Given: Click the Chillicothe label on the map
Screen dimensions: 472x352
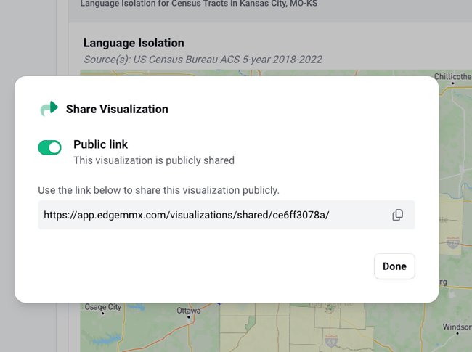Looking at the screenshot, I should (451, 76).
